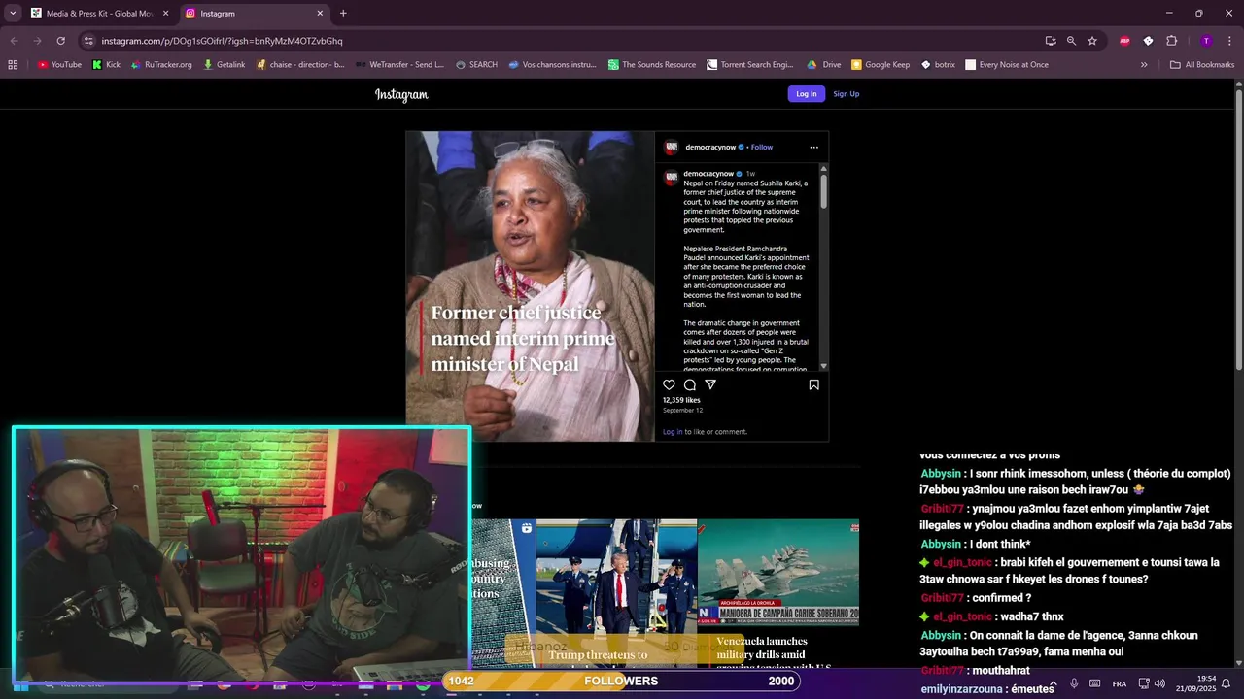Open the chaise - direction bookmark

(x=300, y=65)
